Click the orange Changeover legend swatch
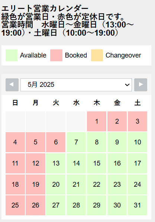Viewport: 155px width, 222px height. [x=97, y=55]
